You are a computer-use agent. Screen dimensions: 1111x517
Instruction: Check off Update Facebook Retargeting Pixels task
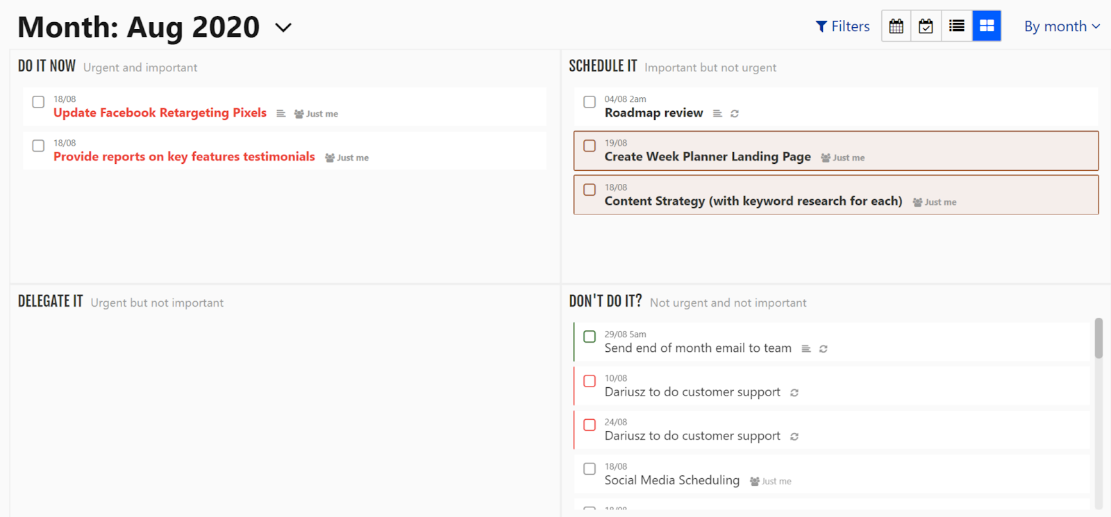click(39, 102)
